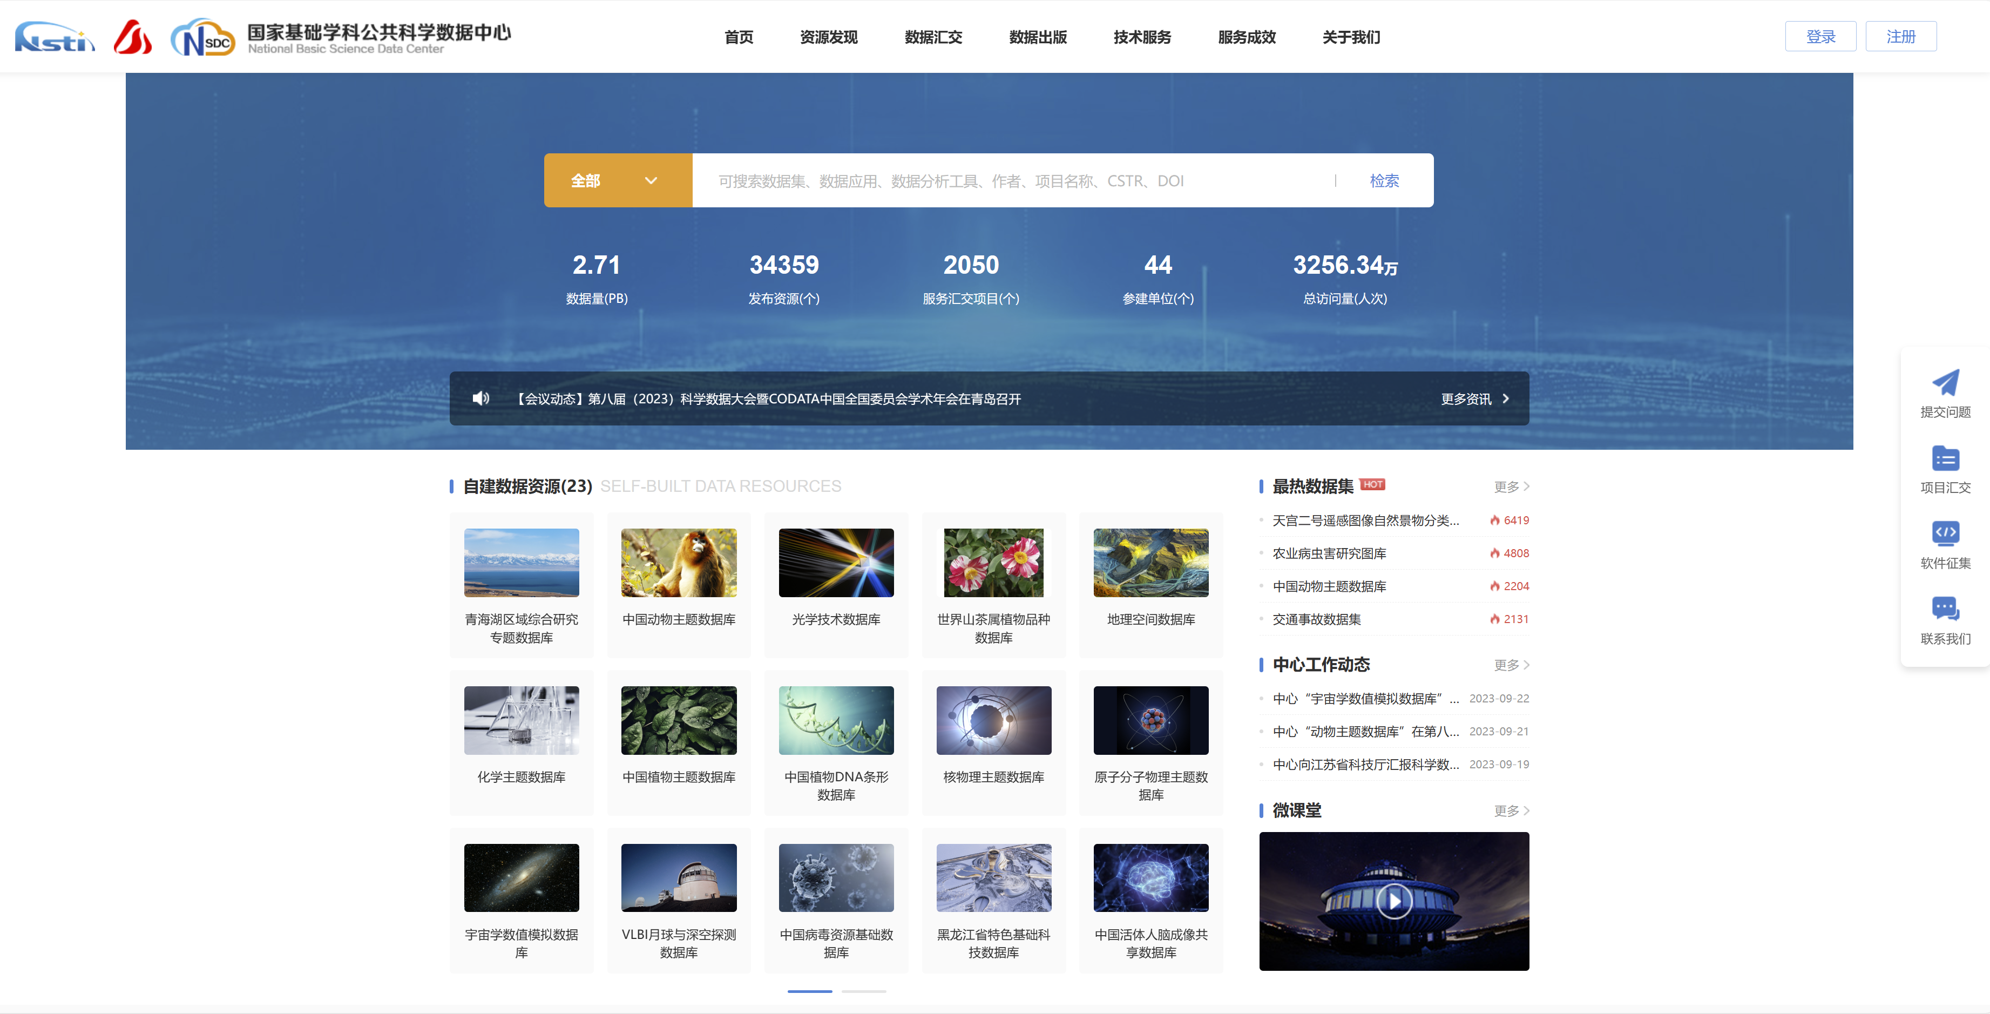Image resolution: width=1990 pixels, height=1014 pixels.
Task: Open the conference news headline about CODATA
Action: click(x=769, y=399)
